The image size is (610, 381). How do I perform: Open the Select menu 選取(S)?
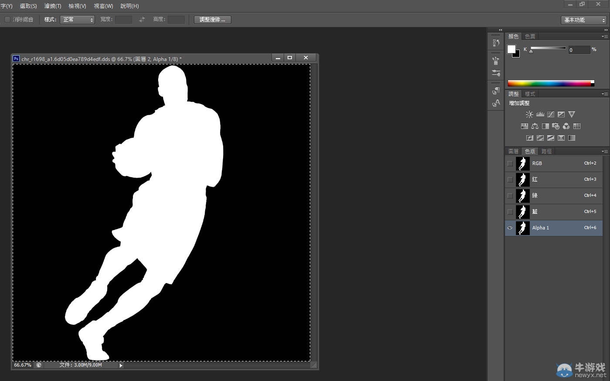[x=28, y=6]
